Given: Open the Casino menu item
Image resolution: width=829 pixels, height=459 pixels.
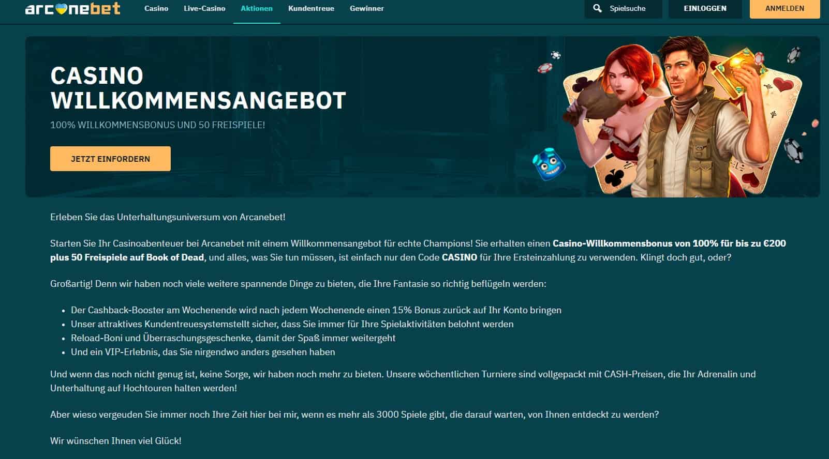Looking at the screenshot, I should pyautogui.click(x=156, y=8).
